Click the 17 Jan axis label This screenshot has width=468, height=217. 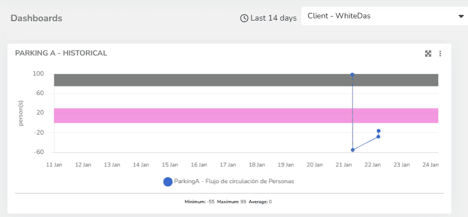[x=228, y=164]
